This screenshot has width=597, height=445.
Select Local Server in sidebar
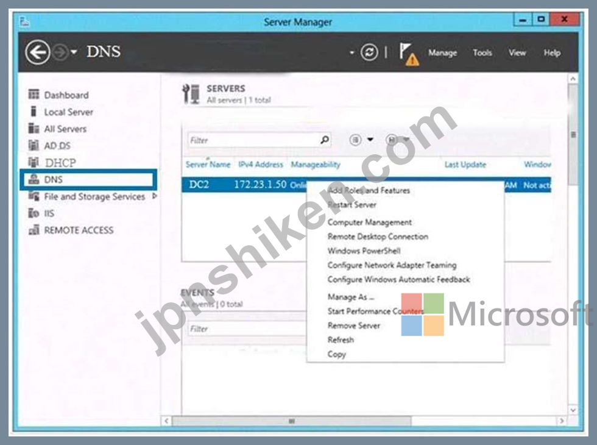tap(68, 112)
